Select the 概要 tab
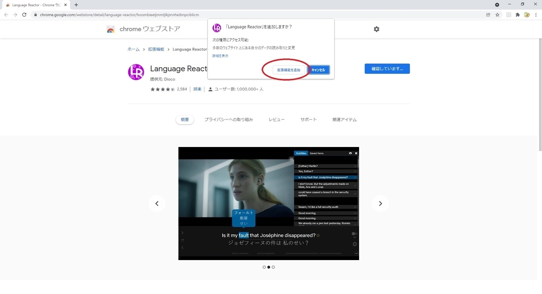 click(185, 120)
